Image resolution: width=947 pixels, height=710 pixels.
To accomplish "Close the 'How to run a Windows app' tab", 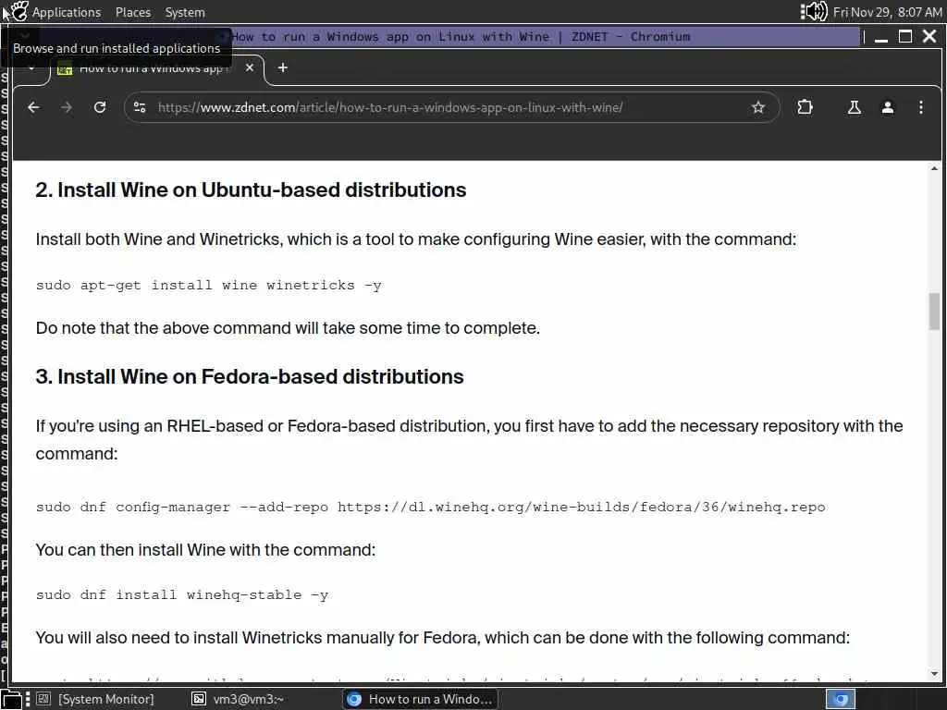I will (x=250, y=67).
